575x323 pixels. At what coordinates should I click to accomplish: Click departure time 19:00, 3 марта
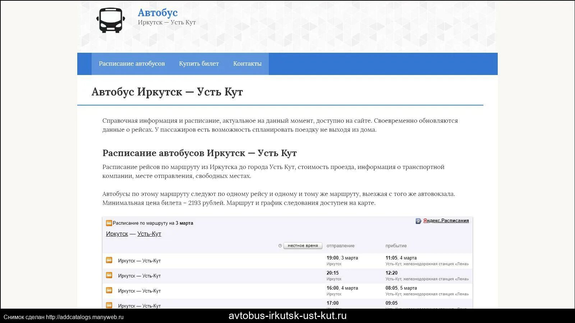tap(342, 258)
